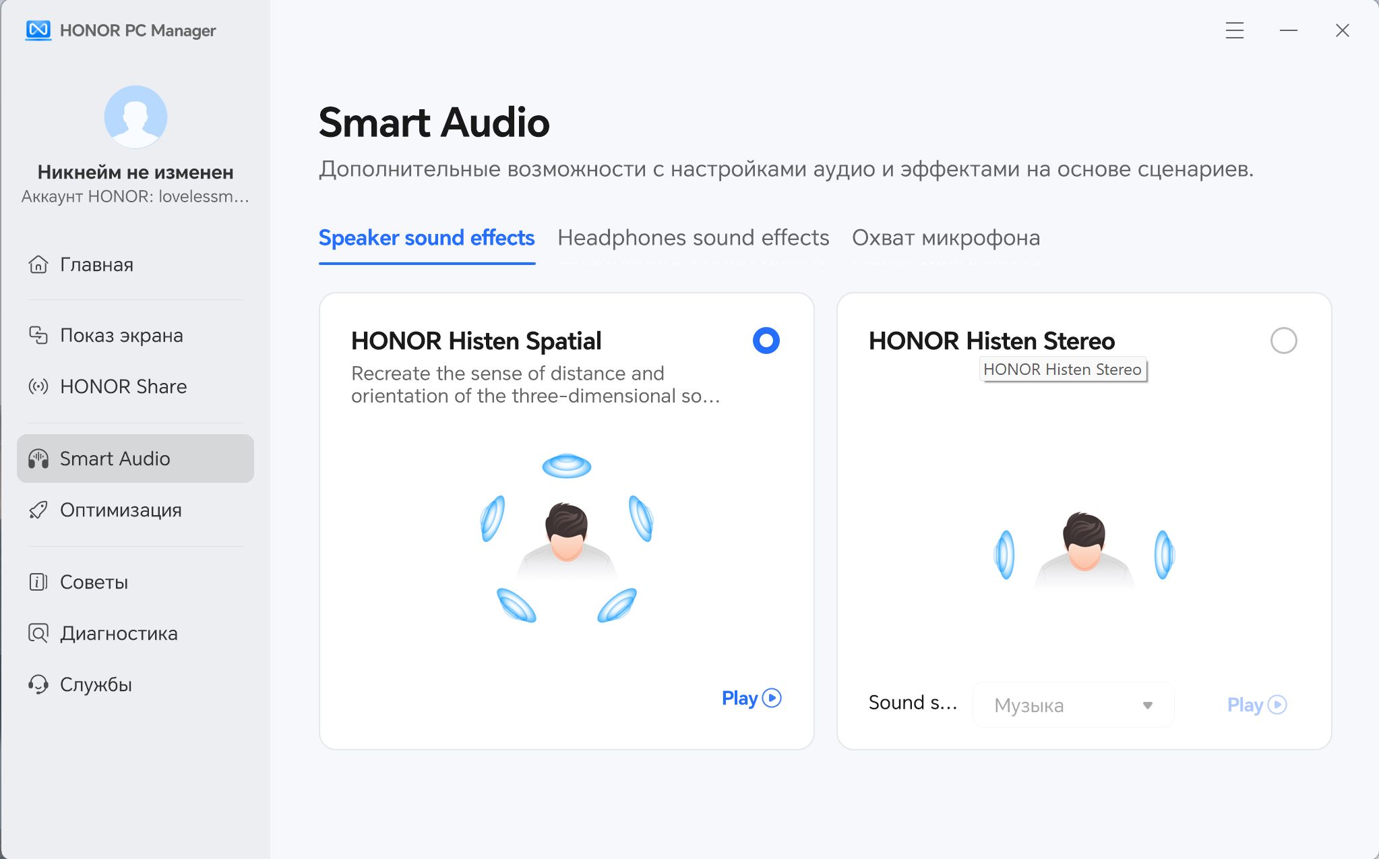
Task: Go to Главная in the sidebar
Action: tap(135, 264)
